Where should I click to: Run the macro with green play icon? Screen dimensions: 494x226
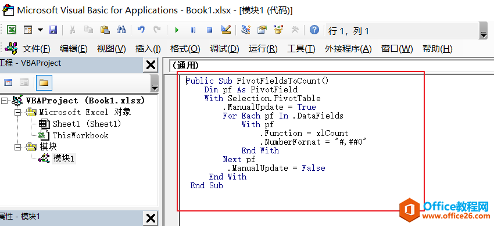(x=177, y=30)
